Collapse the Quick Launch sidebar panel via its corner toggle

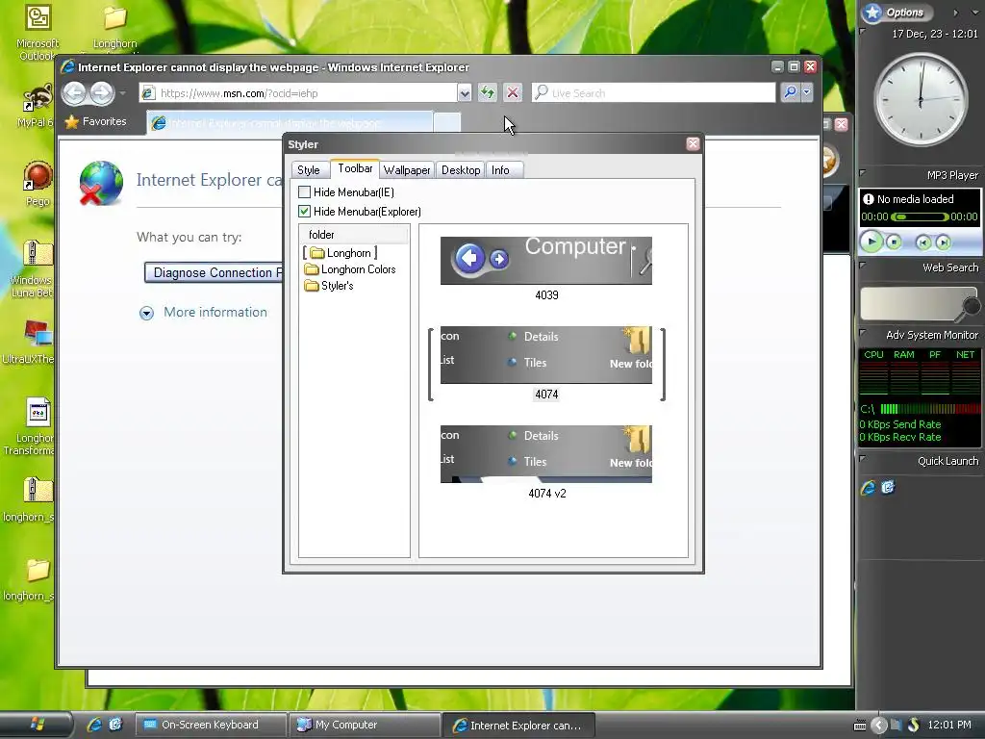pos(863,459)
